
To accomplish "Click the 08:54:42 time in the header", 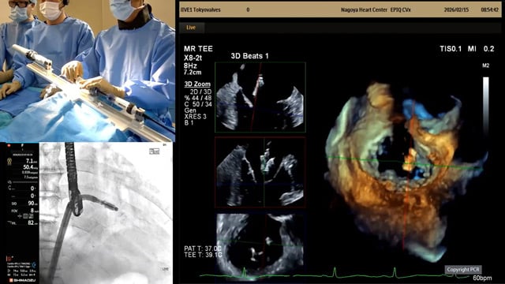I will point(489,10).
